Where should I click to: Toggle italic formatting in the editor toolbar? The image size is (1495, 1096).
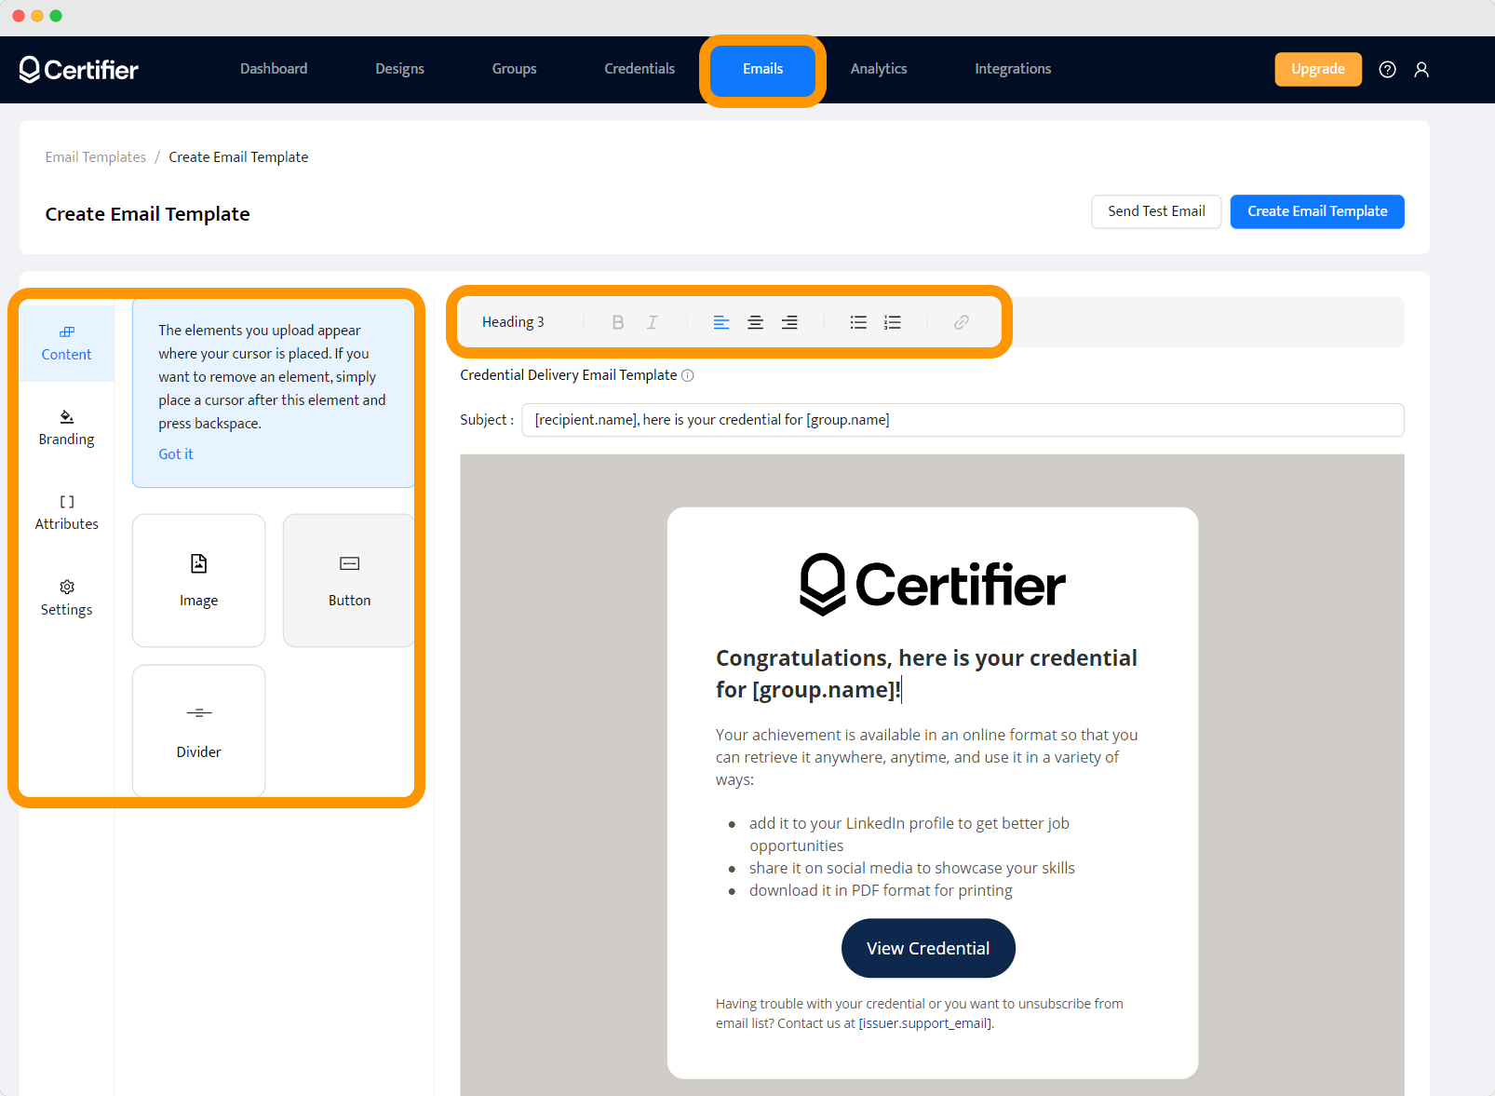click(x=653, y=322)
